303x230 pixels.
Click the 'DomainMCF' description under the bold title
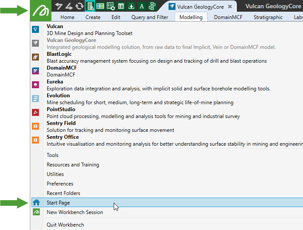pyautogui.click(x=61, y=75)
